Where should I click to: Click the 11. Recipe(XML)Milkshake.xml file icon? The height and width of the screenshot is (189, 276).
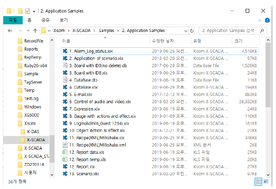[65, 145]
